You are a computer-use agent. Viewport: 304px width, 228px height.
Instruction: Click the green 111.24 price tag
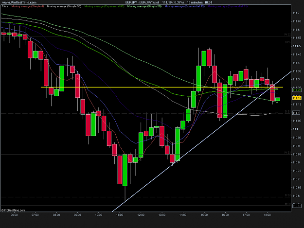click(297, 90)
